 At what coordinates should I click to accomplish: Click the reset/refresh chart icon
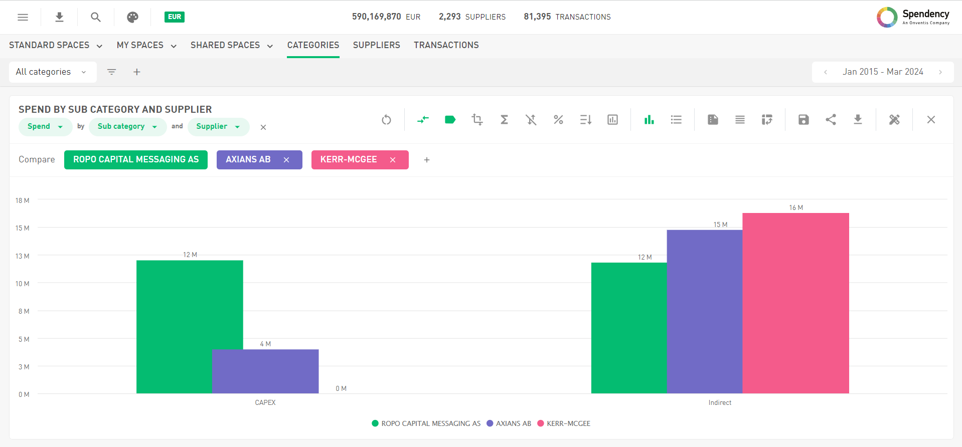(386, 120)
